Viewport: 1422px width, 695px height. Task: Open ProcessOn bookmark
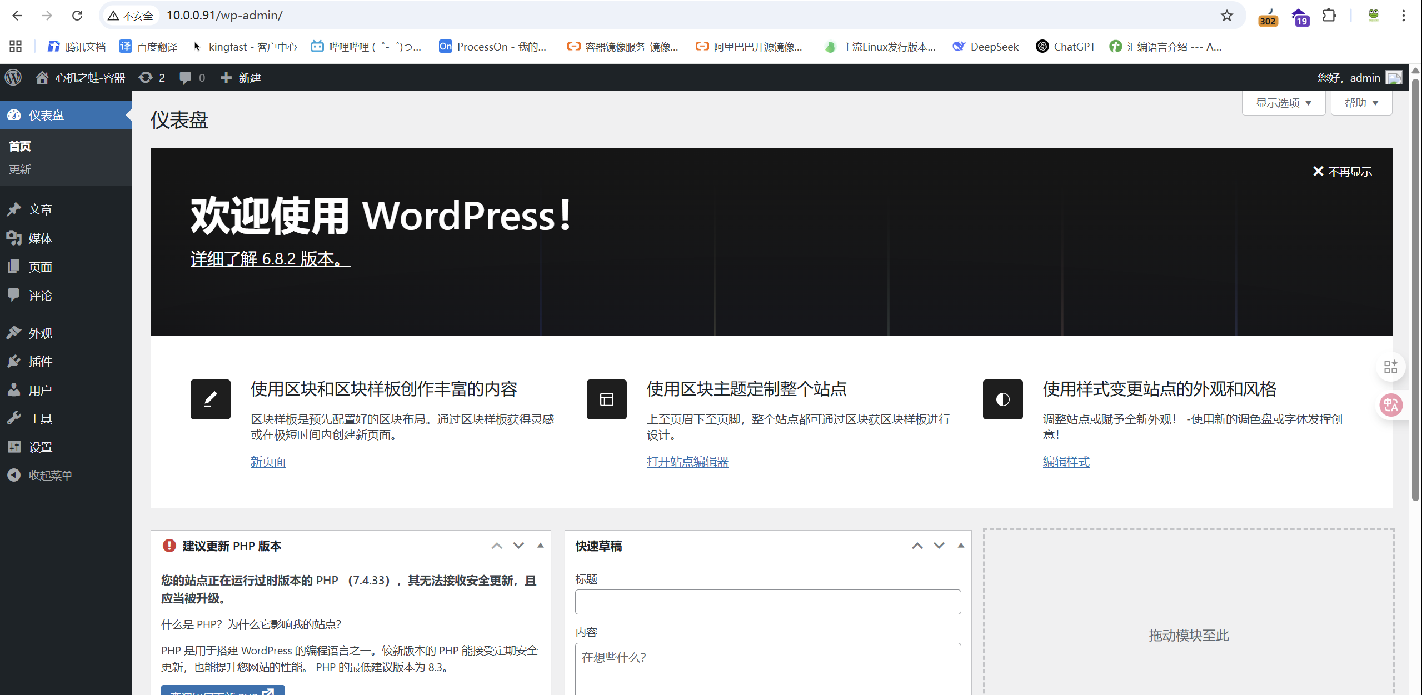(493, 47)
